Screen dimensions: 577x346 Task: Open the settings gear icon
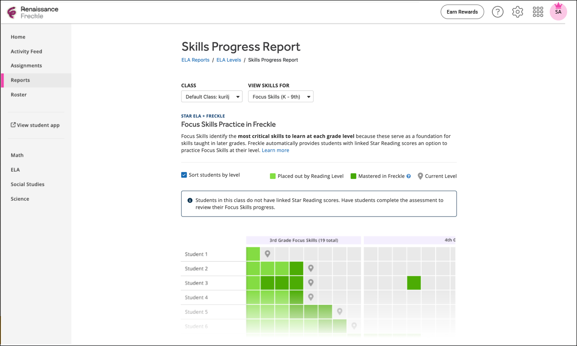(517, 12)
